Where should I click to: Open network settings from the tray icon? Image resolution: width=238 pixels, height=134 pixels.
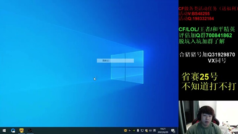tap(142, 130)
